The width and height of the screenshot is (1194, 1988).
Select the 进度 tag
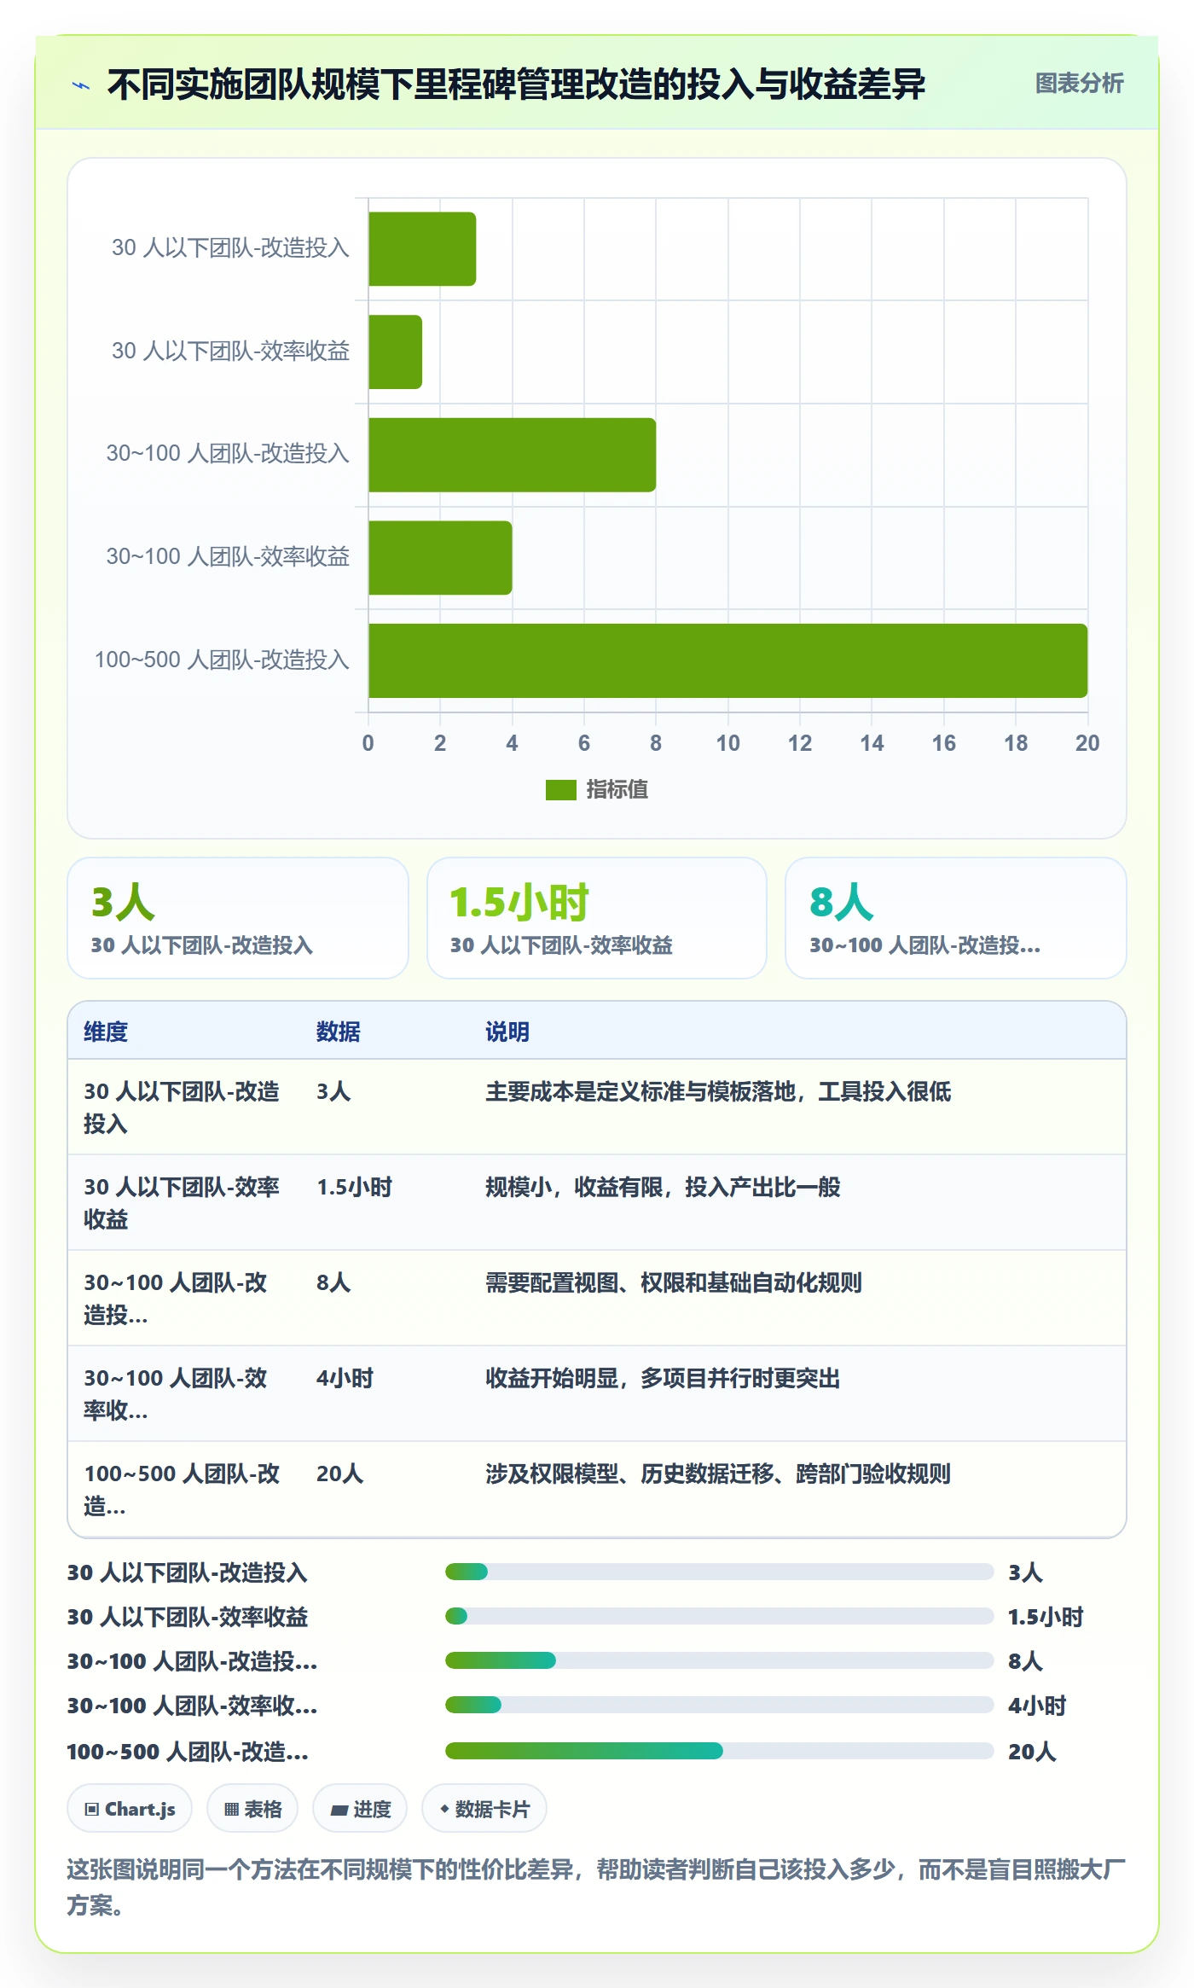360,1809
